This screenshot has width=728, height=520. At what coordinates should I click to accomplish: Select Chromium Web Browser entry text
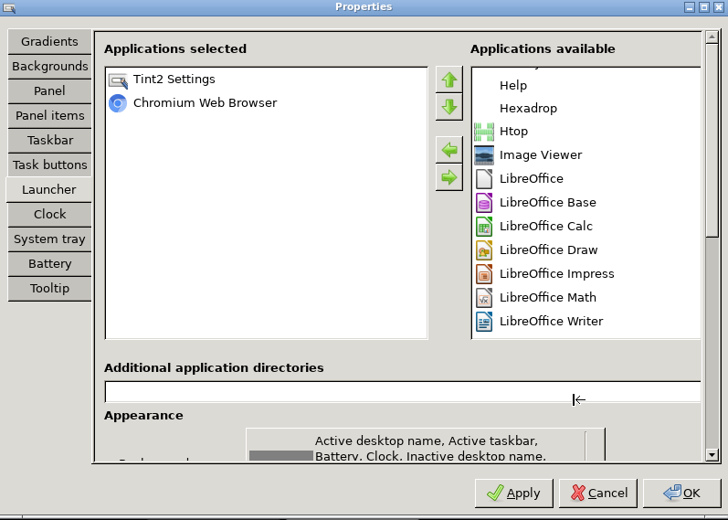tap(205, 102)
